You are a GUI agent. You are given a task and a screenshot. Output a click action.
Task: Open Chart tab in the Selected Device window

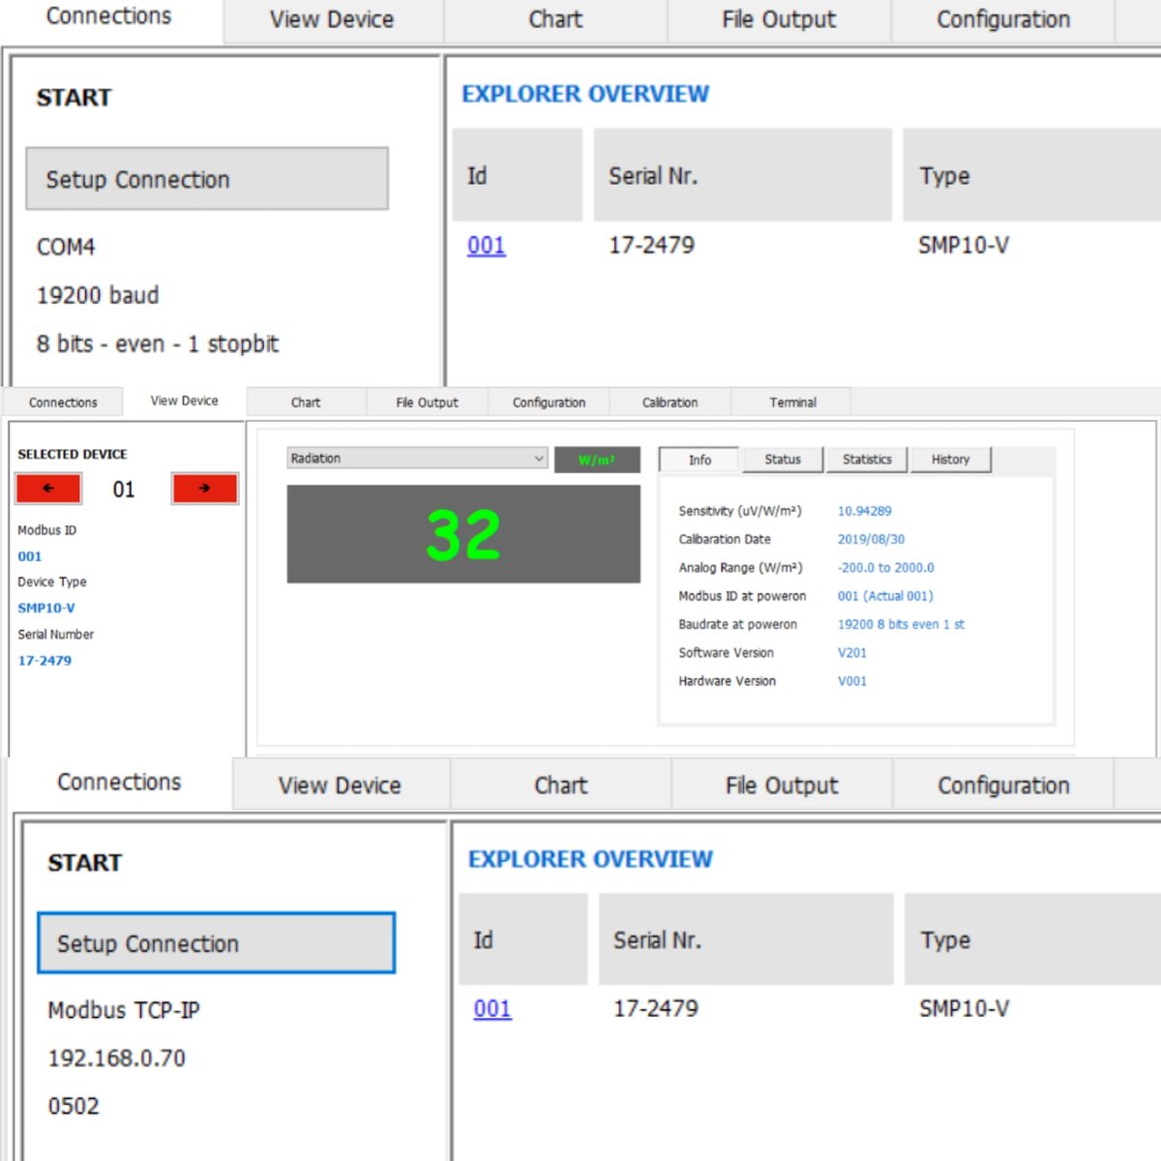pos(306,402)
